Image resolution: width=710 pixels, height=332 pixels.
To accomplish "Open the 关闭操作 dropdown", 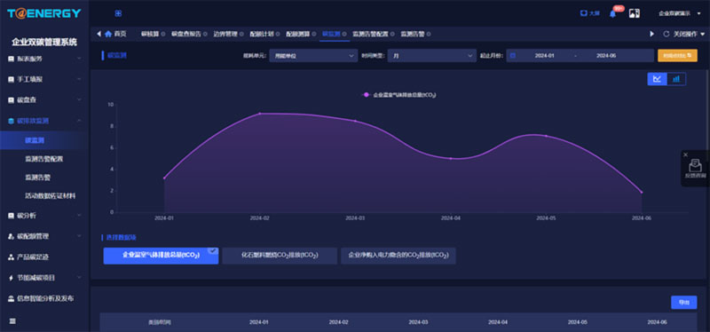I will click(x=690, y=34).
